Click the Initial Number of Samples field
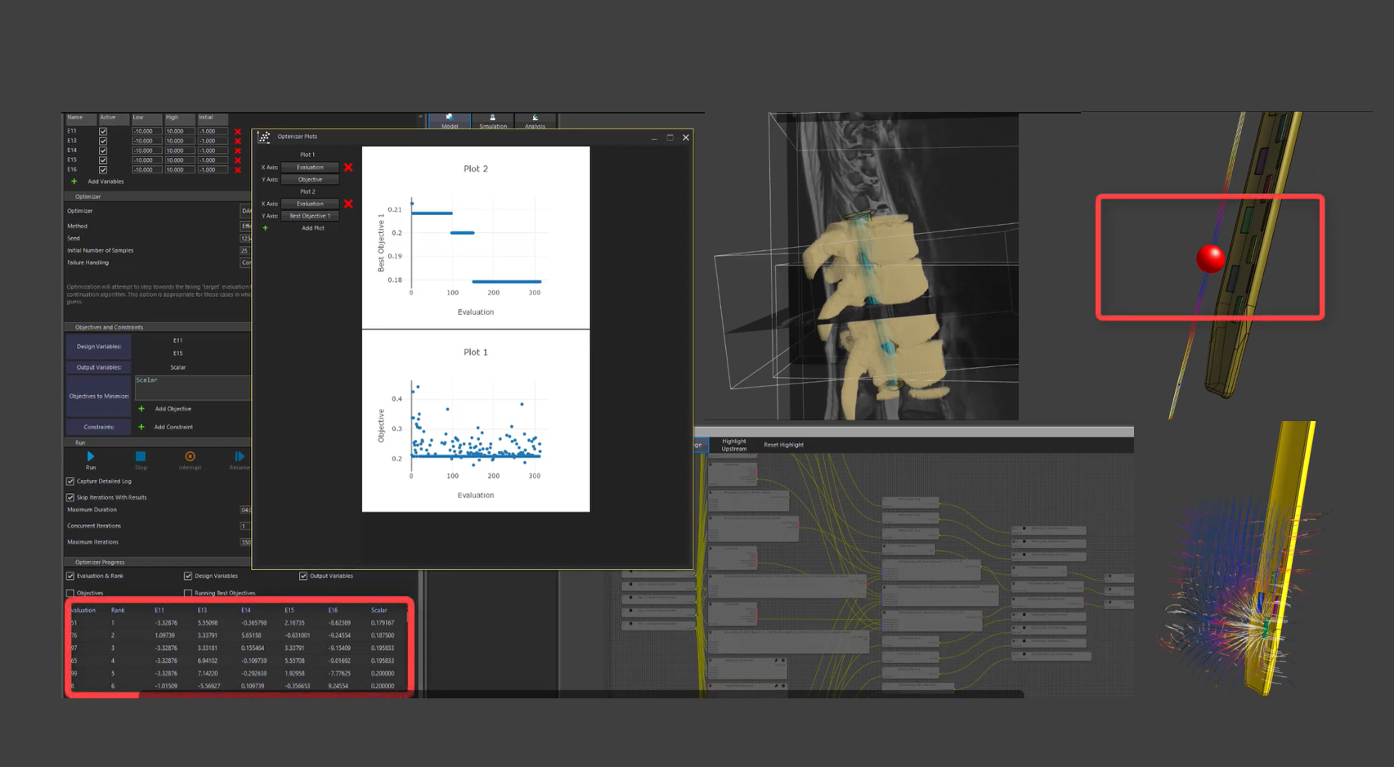This screenshot has height=767, width=1394. click(x=245, y=250)
